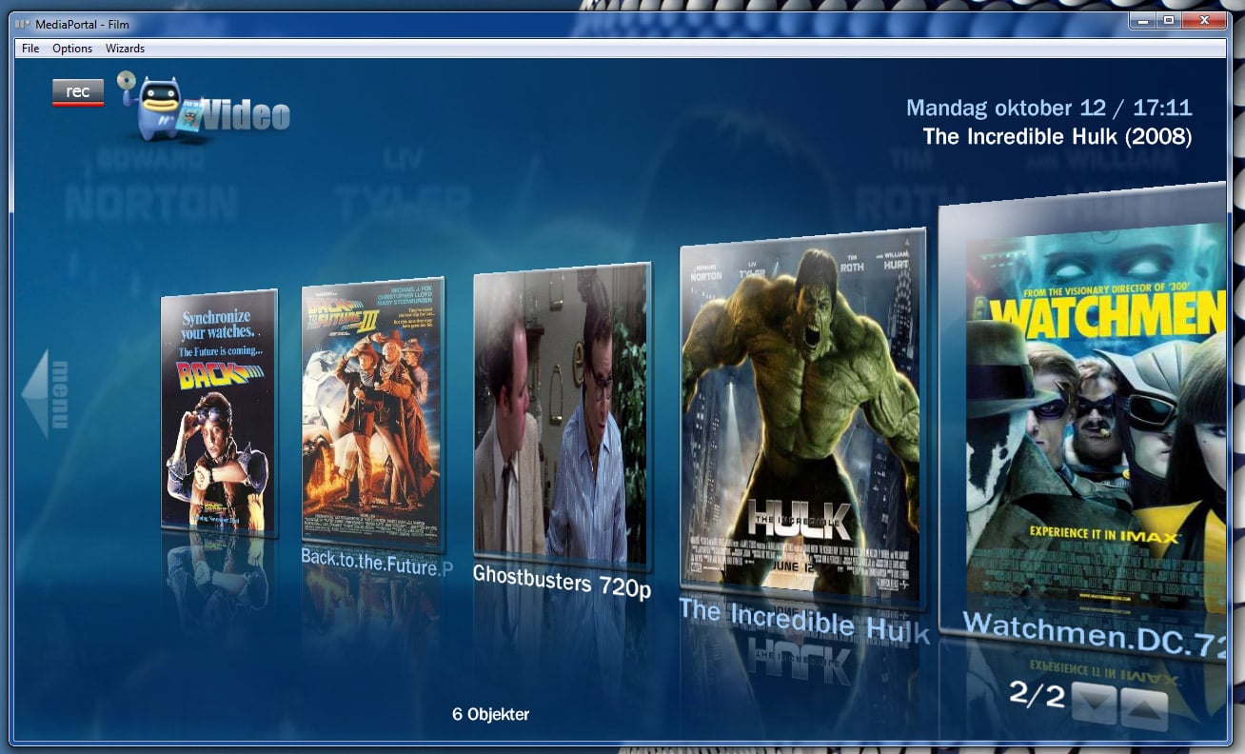Click the 'Ghostbusters 720p' title label

[x=562, y=580]
